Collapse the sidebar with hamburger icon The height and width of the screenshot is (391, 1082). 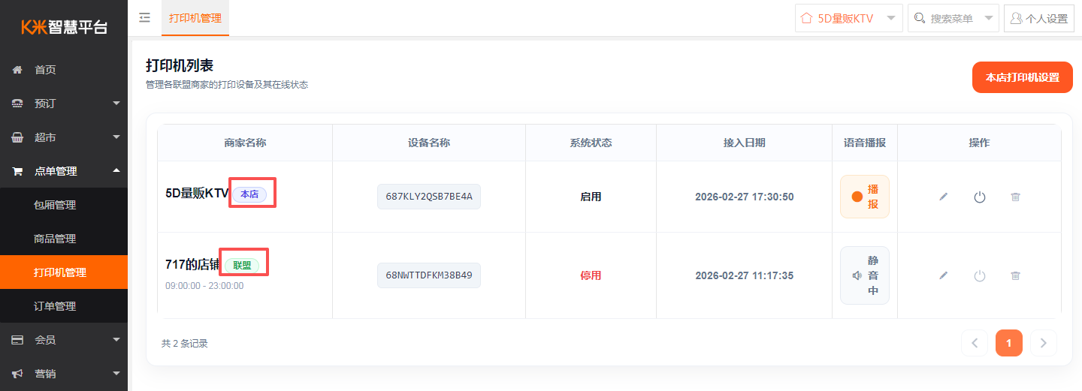[145, 18]
